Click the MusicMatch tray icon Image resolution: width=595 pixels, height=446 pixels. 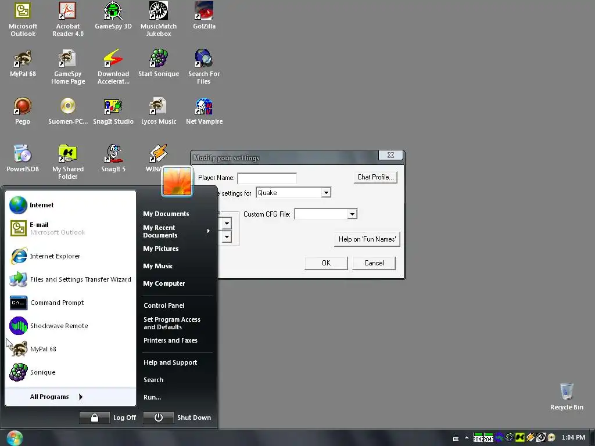click(541, 438)
